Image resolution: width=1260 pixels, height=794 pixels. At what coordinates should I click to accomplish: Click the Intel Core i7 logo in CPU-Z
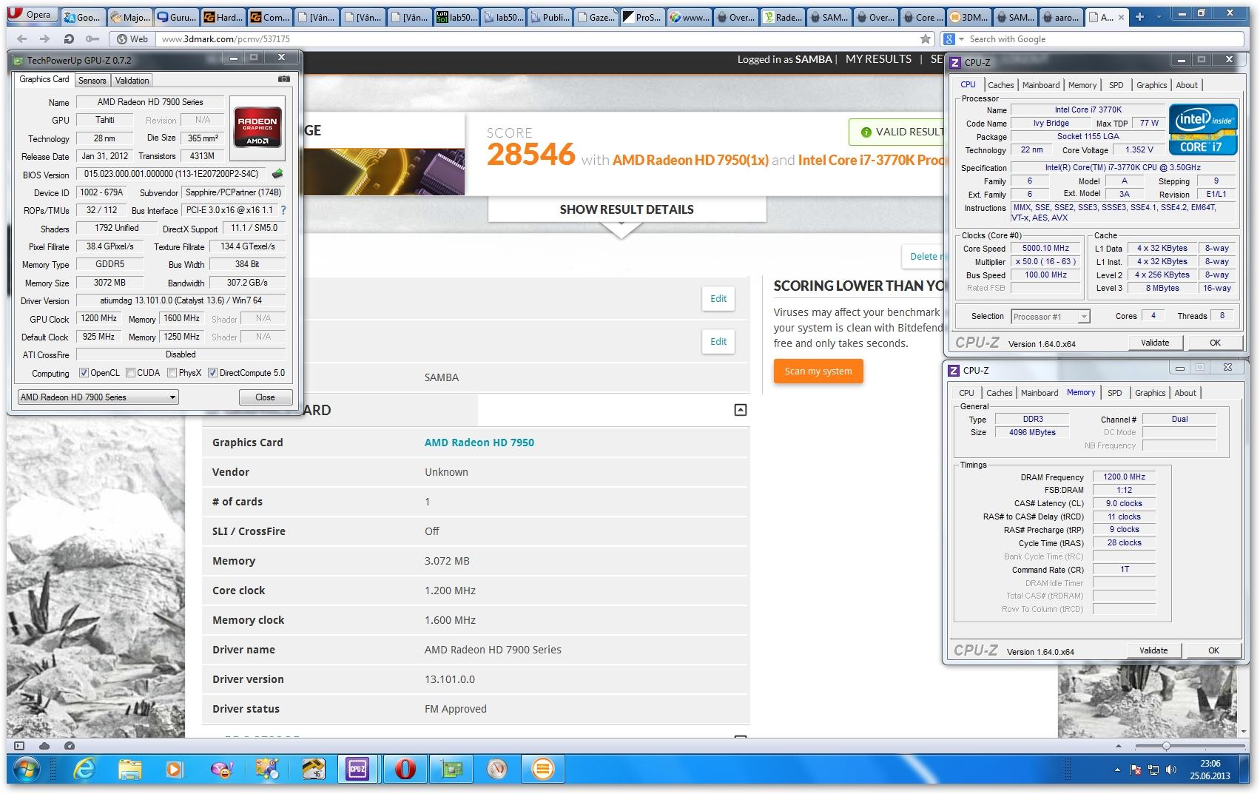[1203, 129]
